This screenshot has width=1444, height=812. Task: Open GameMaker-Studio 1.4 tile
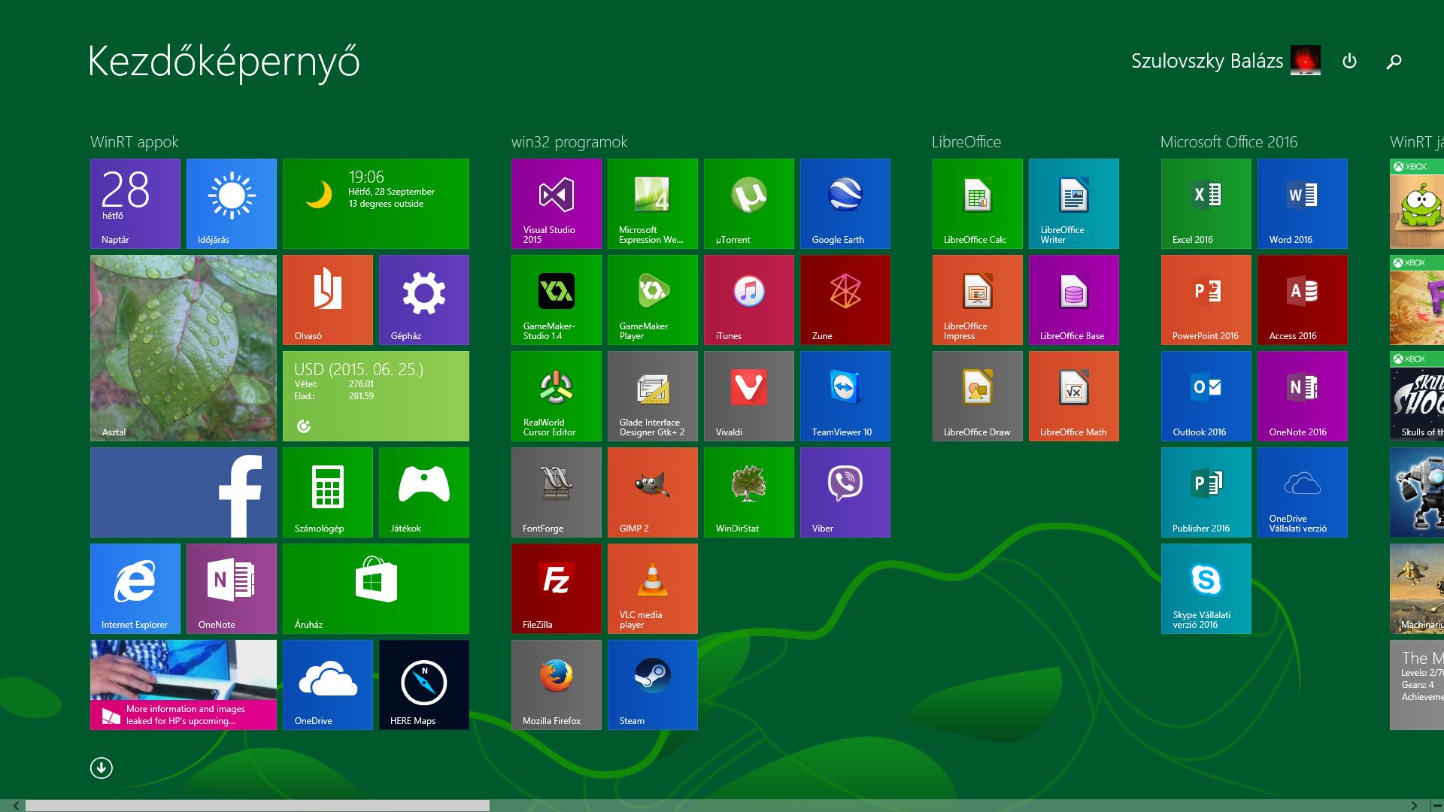(557, 300)
